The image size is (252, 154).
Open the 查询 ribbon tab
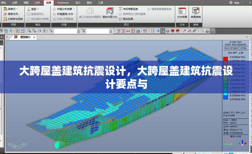(x=89, y=3)
